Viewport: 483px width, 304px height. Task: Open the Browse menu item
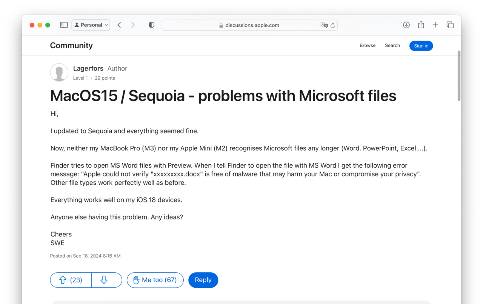click(368, 45)
